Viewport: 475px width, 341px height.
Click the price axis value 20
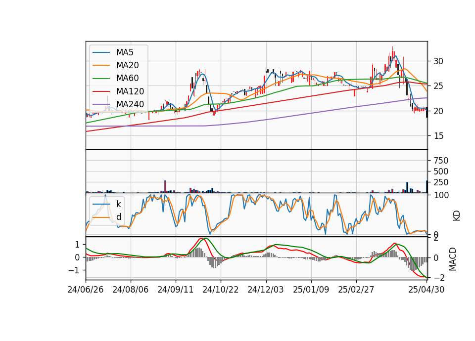438,111
